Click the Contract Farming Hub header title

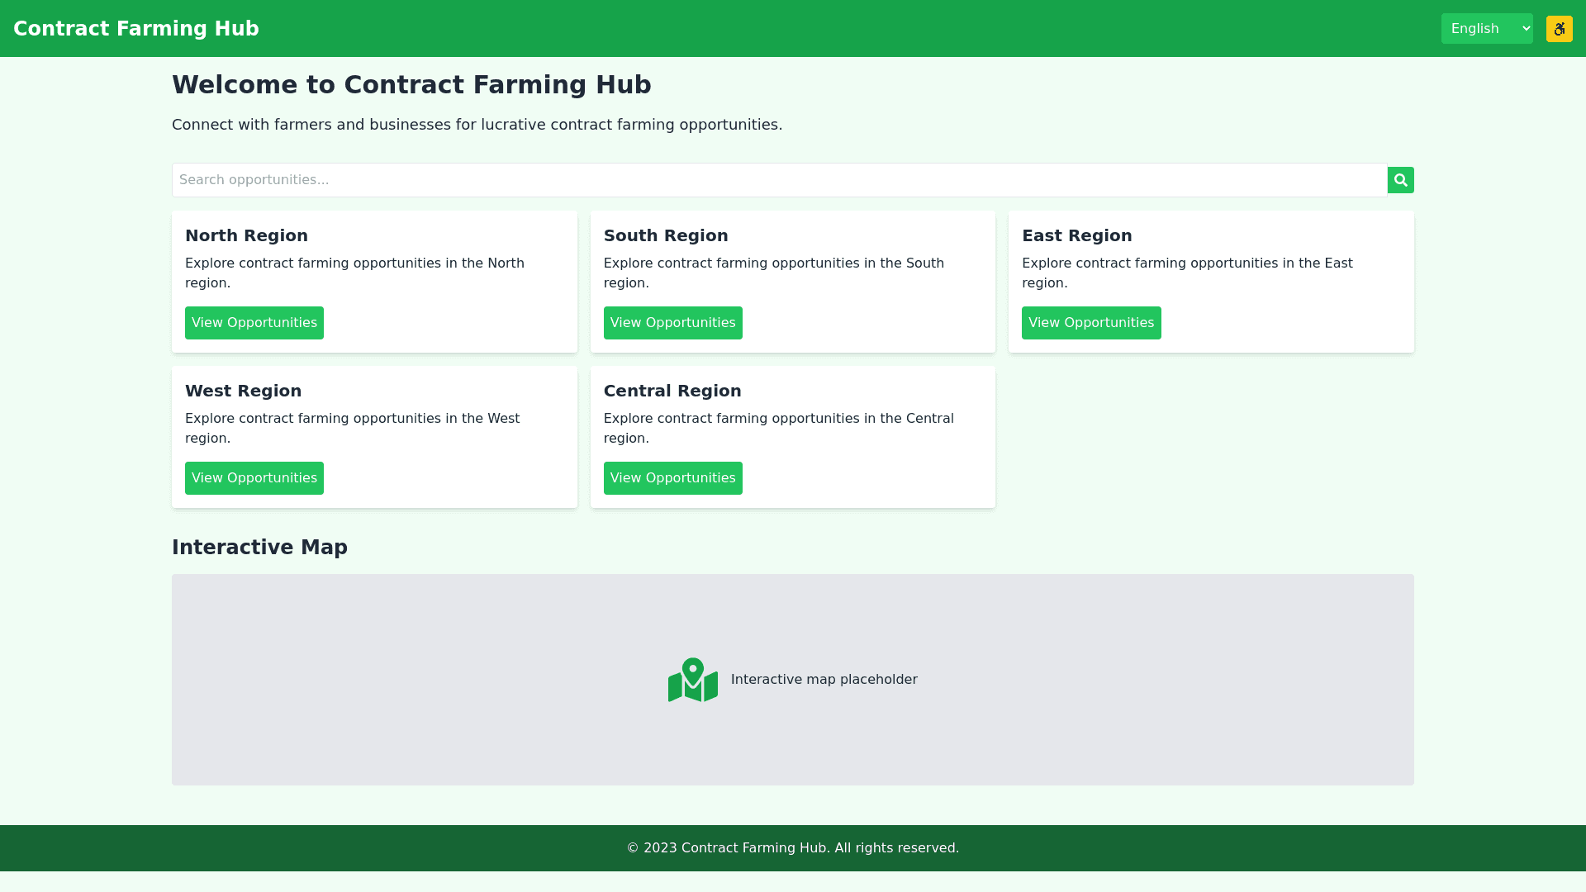coord(136,29)
